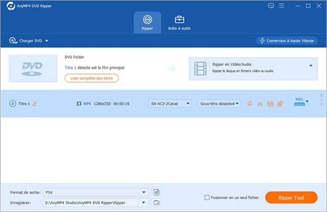Expand the Ripper en Vidéo/Audio dropdown

[311, 66]
